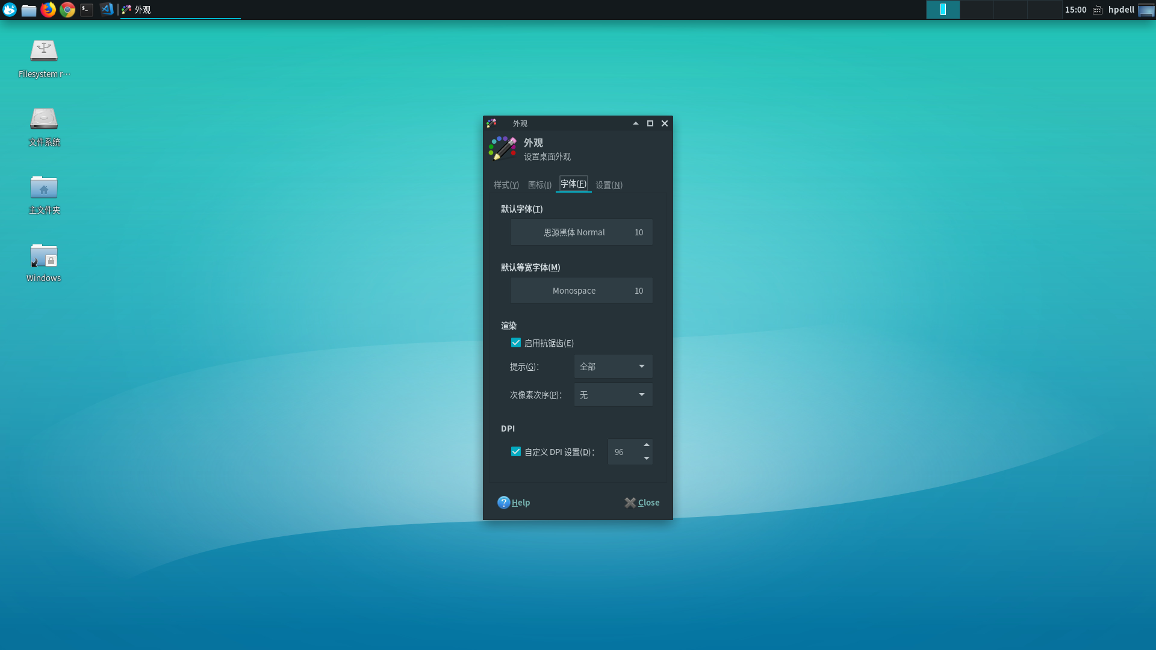
Task: Open the Windows drive desktop icon
Action: click(x=44, y=256)
